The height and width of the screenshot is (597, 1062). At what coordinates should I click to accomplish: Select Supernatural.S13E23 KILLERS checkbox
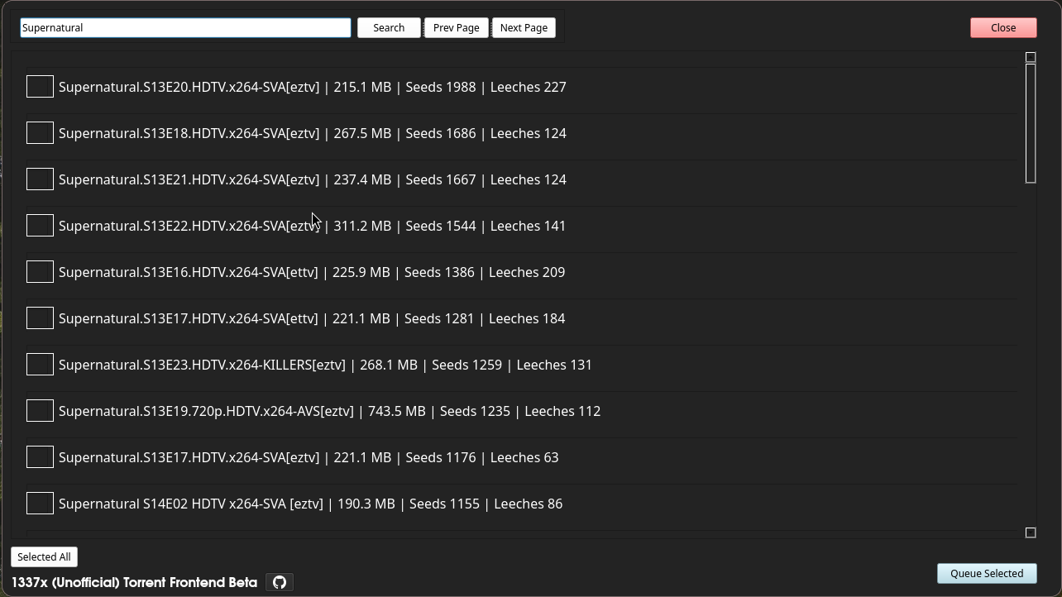tap(40, 365)
